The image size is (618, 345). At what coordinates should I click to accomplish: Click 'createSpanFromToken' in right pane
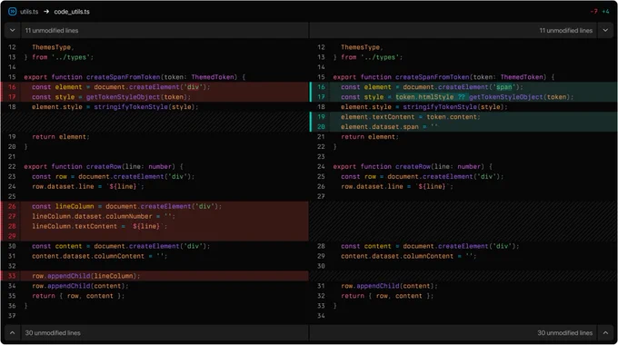point(433,77)
